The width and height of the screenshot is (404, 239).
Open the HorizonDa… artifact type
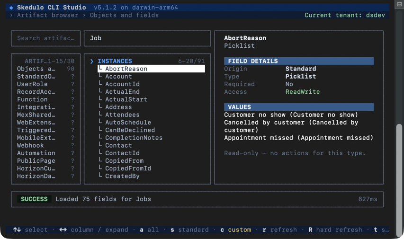(x=45, y=176)
